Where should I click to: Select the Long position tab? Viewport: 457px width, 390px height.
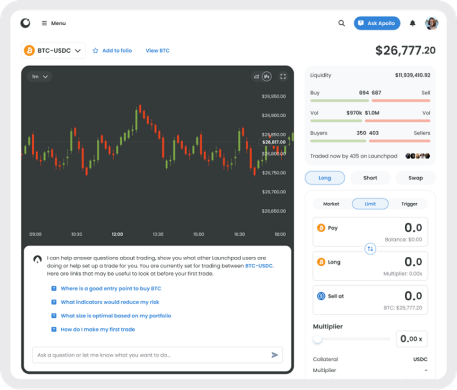[325, 178]
